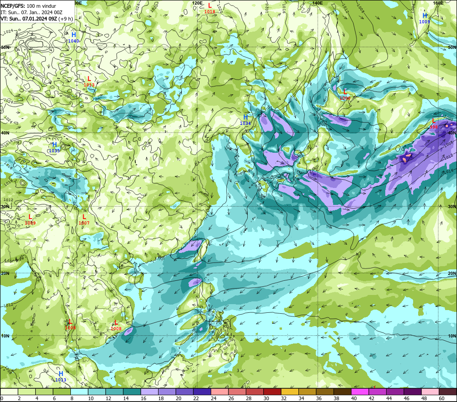Click the H 1035 high pressure marker
Screen dimensions: 457x402
tap(54, 147)
